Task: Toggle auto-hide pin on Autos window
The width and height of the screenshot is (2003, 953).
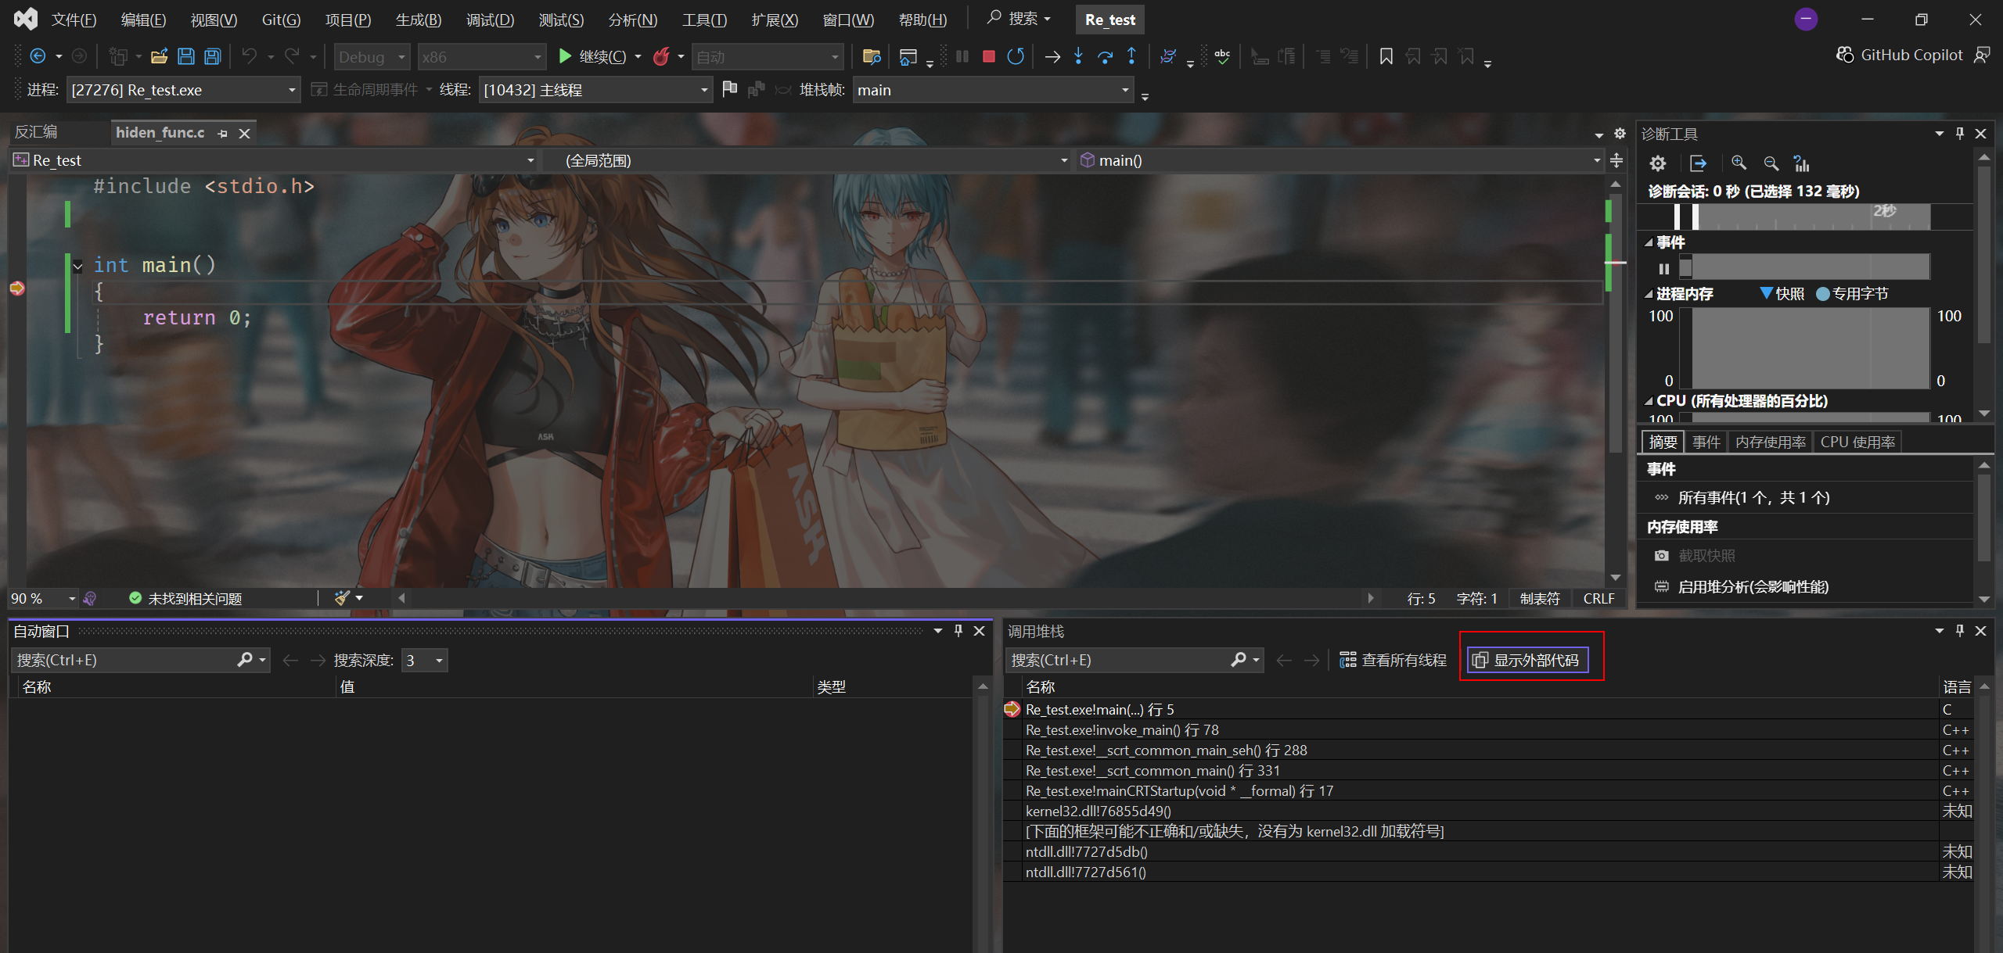Action: [958, 630]
